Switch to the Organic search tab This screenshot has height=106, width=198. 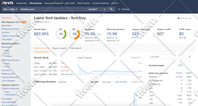coord(59,48)
